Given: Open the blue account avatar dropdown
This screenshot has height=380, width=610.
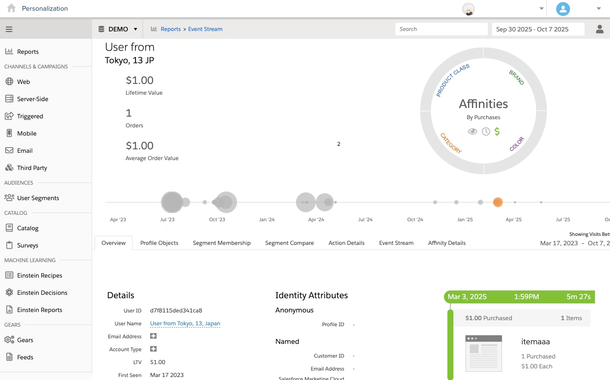Looking at the screenshot, I should pos(598,9).
